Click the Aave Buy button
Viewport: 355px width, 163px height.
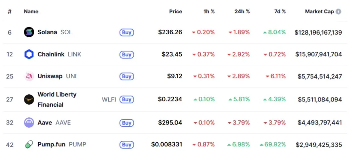(x=127, y=122)
